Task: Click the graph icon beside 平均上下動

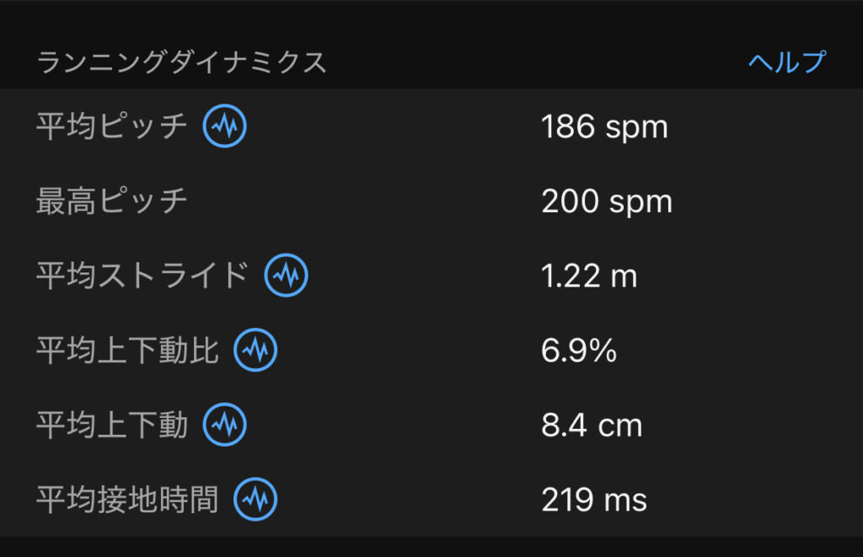Action: click(224, 426)
